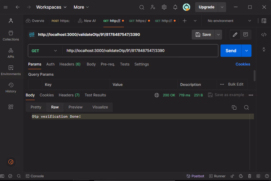The width and height of the screenshot is (271, 181).
Task: Open the cookies icon in status bar
Action: click(241, 176)
